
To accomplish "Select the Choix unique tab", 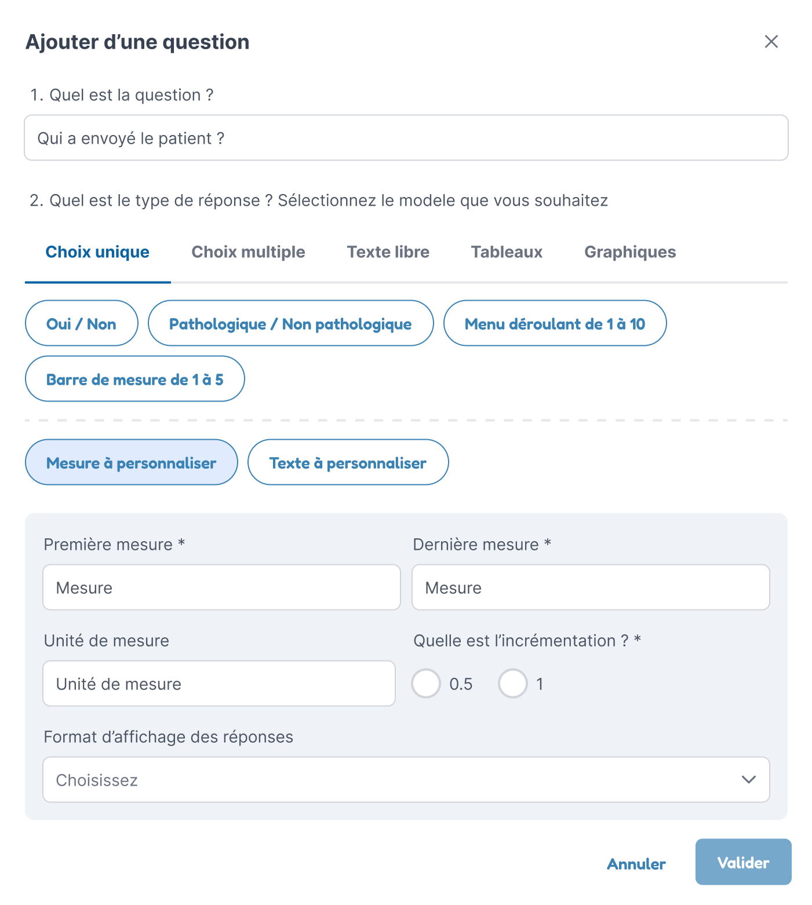I will [97, 252].
